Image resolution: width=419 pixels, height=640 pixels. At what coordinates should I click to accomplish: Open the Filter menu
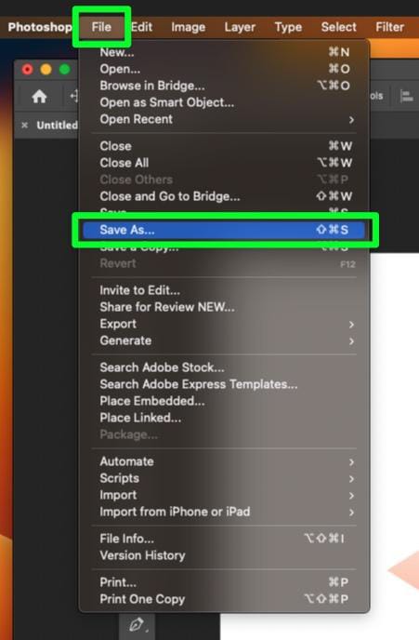click(389, 27)
